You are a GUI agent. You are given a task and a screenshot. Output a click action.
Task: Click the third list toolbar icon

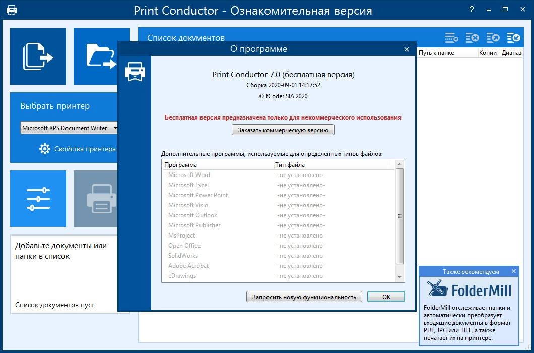pos(493,38)
